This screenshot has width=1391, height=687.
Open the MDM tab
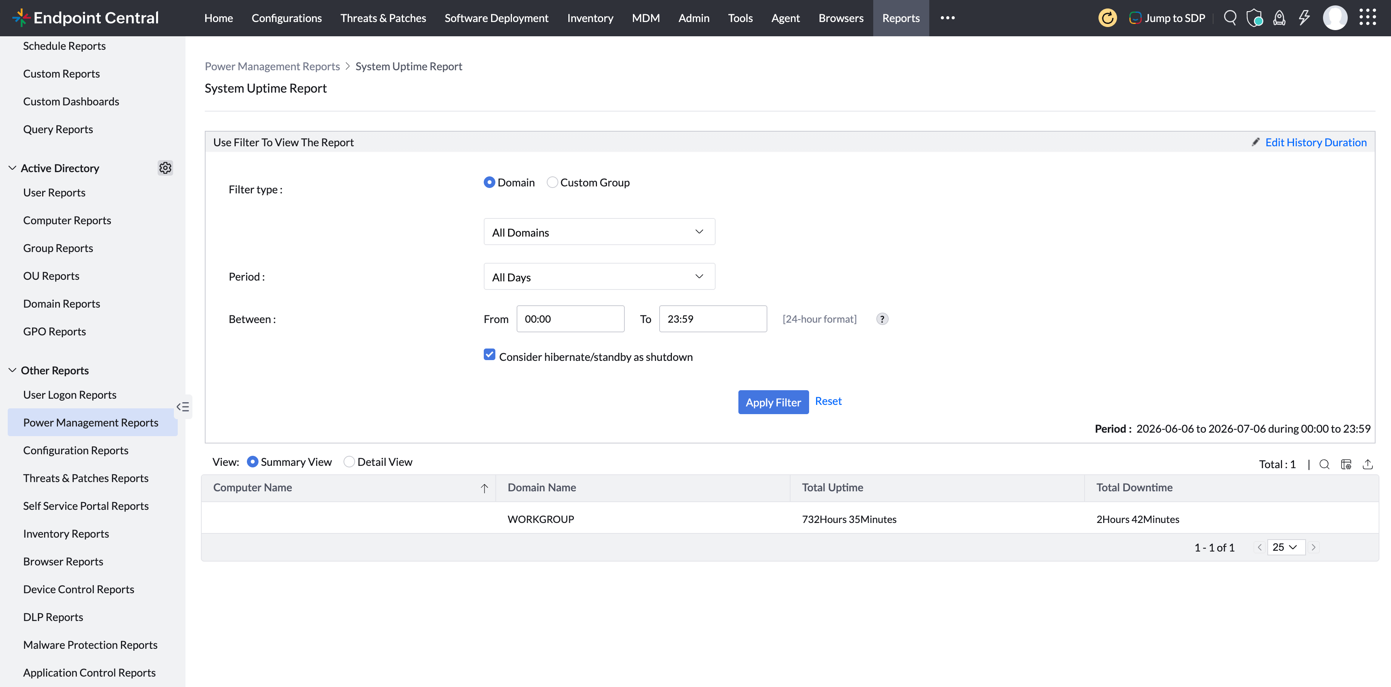click(645, 18)
